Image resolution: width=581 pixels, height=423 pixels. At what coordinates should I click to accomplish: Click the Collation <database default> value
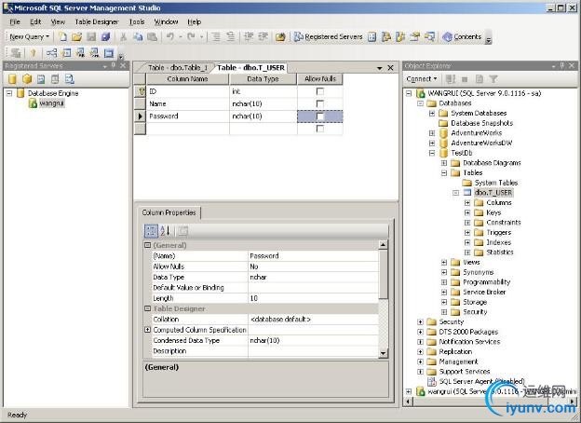click(313, 320)
